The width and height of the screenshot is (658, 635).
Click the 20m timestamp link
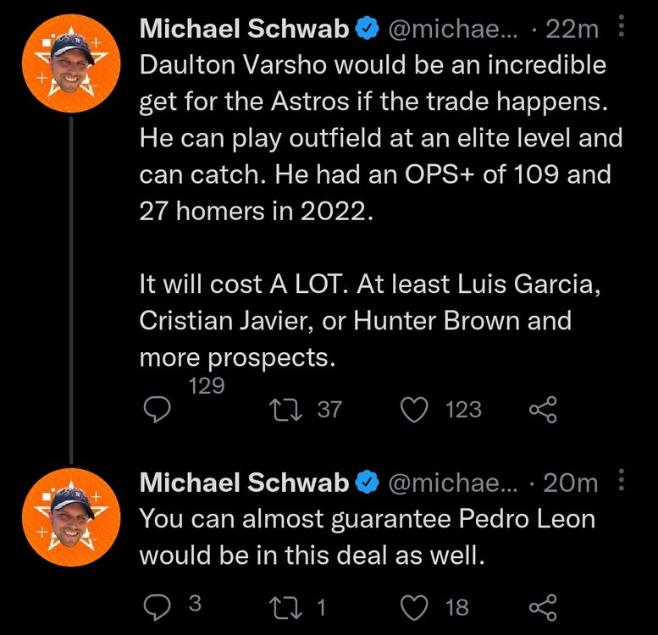571,483
